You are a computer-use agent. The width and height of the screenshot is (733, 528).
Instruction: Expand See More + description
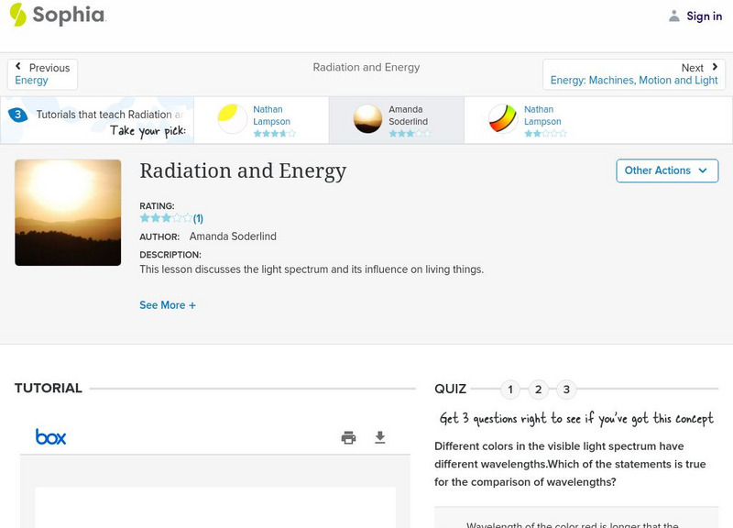168,305
